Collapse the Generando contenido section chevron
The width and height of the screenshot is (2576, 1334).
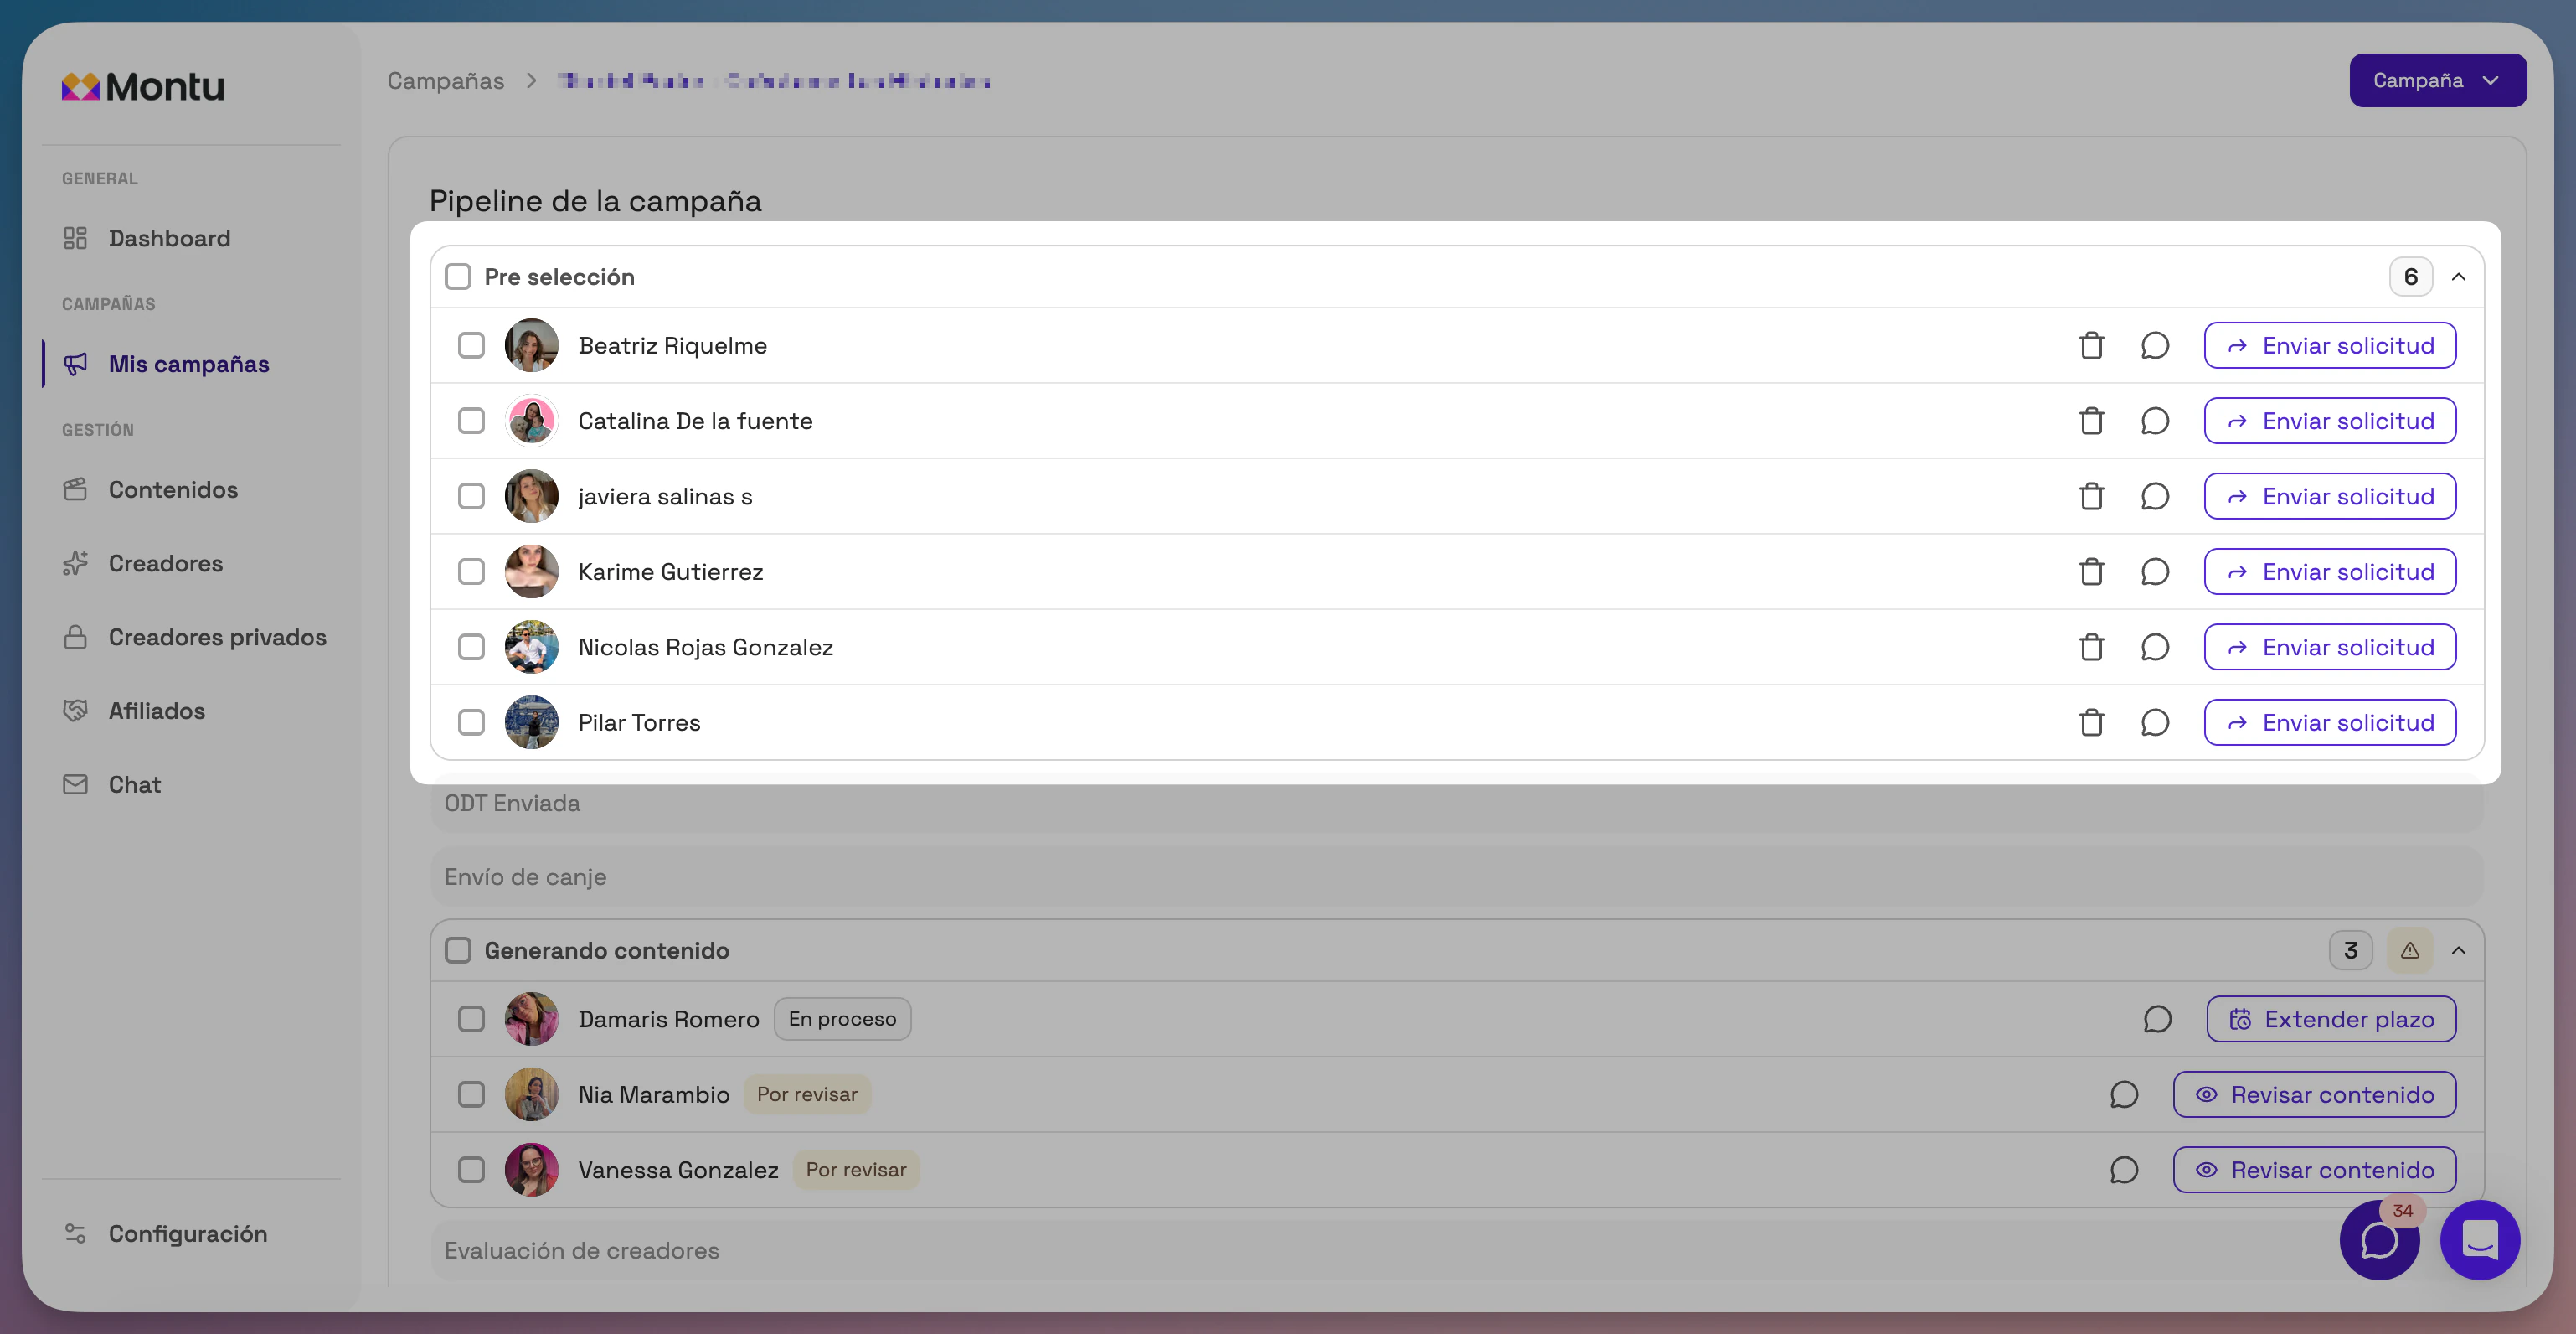[2458, 949]
